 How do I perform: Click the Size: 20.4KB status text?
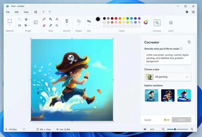[65, 129]
